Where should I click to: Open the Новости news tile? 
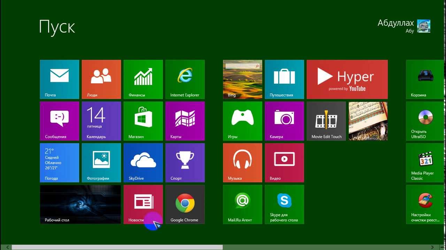(x=143, y=205)
